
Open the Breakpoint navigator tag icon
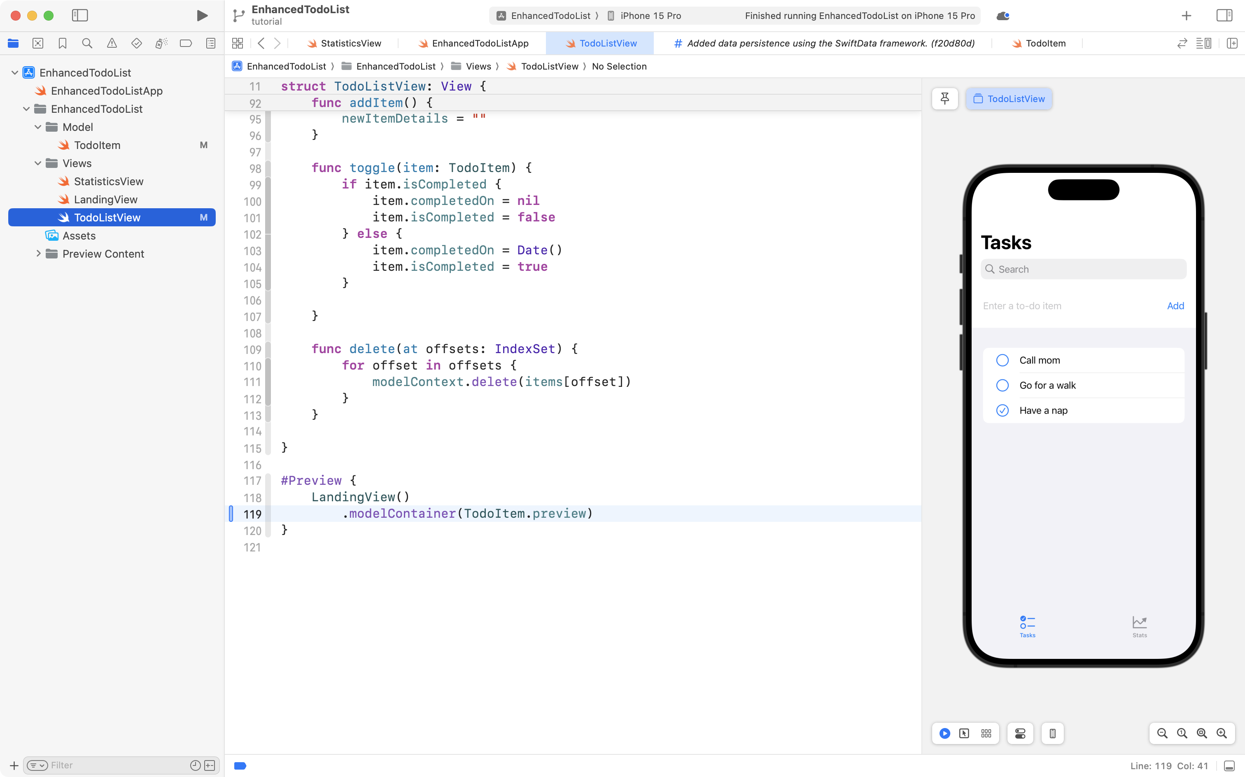click(x=186, y=43)
